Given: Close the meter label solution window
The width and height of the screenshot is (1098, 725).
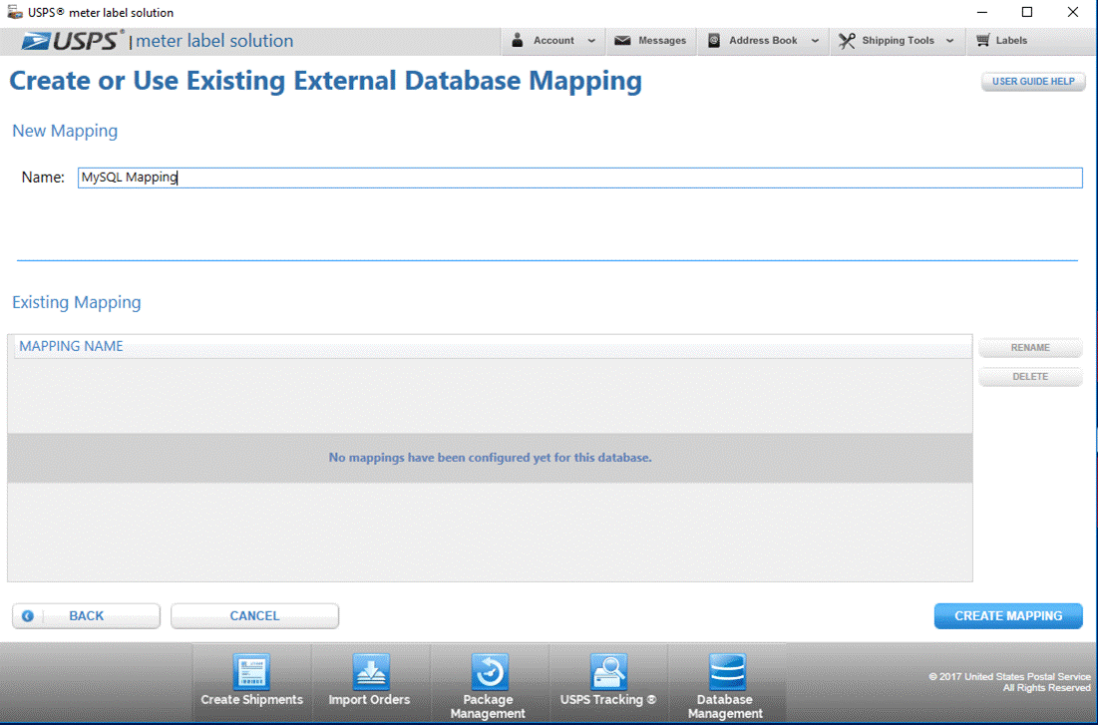Looking at the screenshot, I should pos(1073,12).
